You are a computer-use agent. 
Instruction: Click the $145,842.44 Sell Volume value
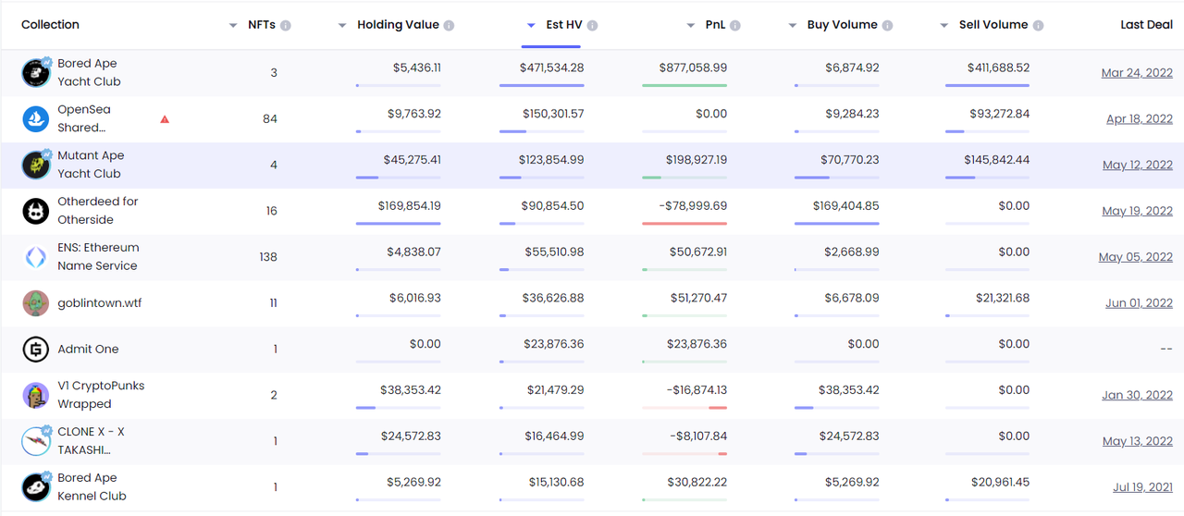pos(996,160)
